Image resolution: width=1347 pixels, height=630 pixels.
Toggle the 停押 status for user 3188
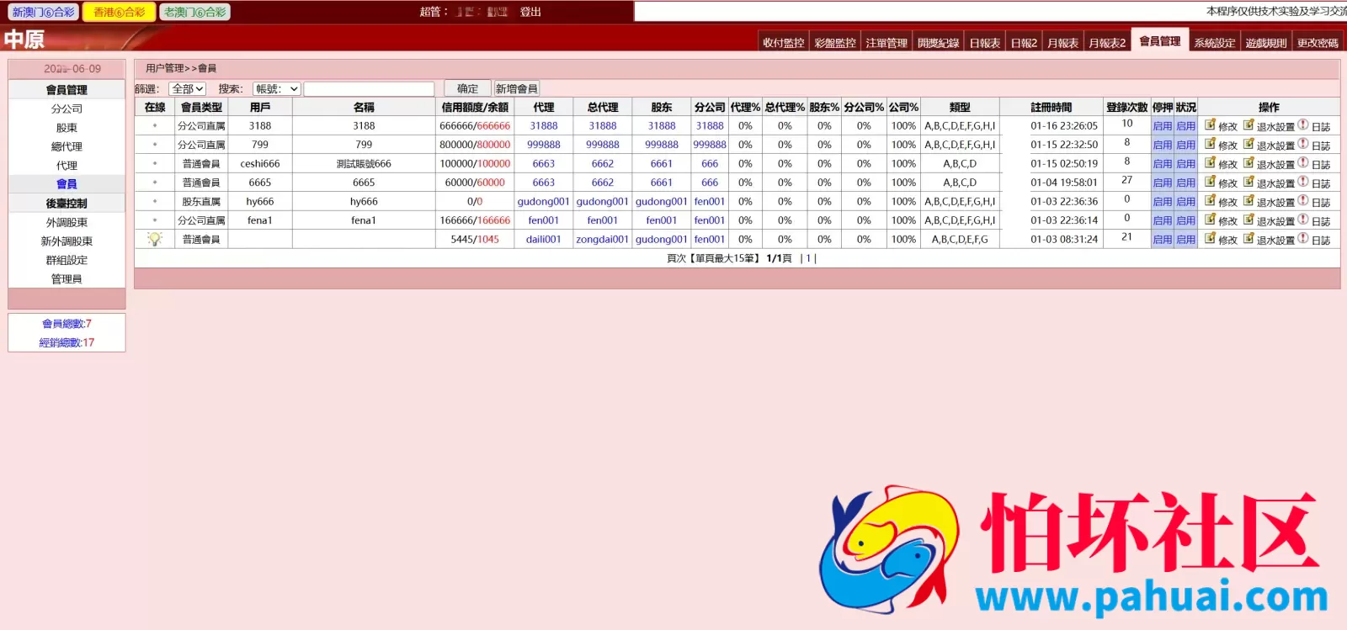(x=1163, y=126)
